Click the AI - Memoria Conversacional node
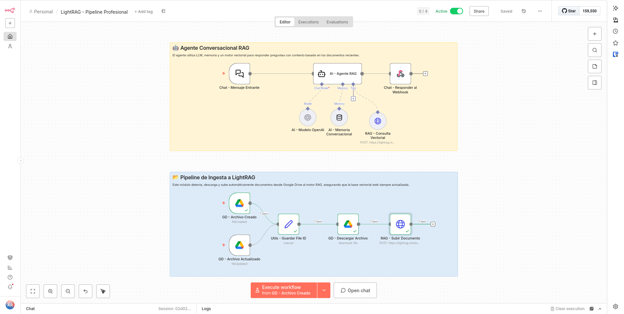This screenshot has width=624, height=314. click(339, 118)
